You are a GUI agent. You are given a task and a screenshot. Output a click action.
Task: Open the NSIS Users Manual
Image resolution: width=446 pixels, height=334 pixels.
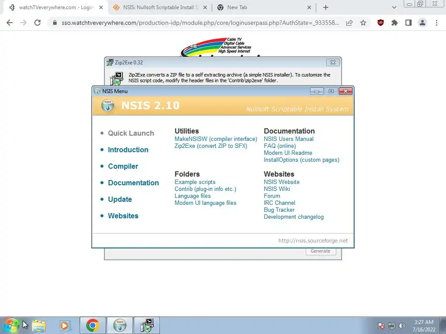click(x=288, y=139)
